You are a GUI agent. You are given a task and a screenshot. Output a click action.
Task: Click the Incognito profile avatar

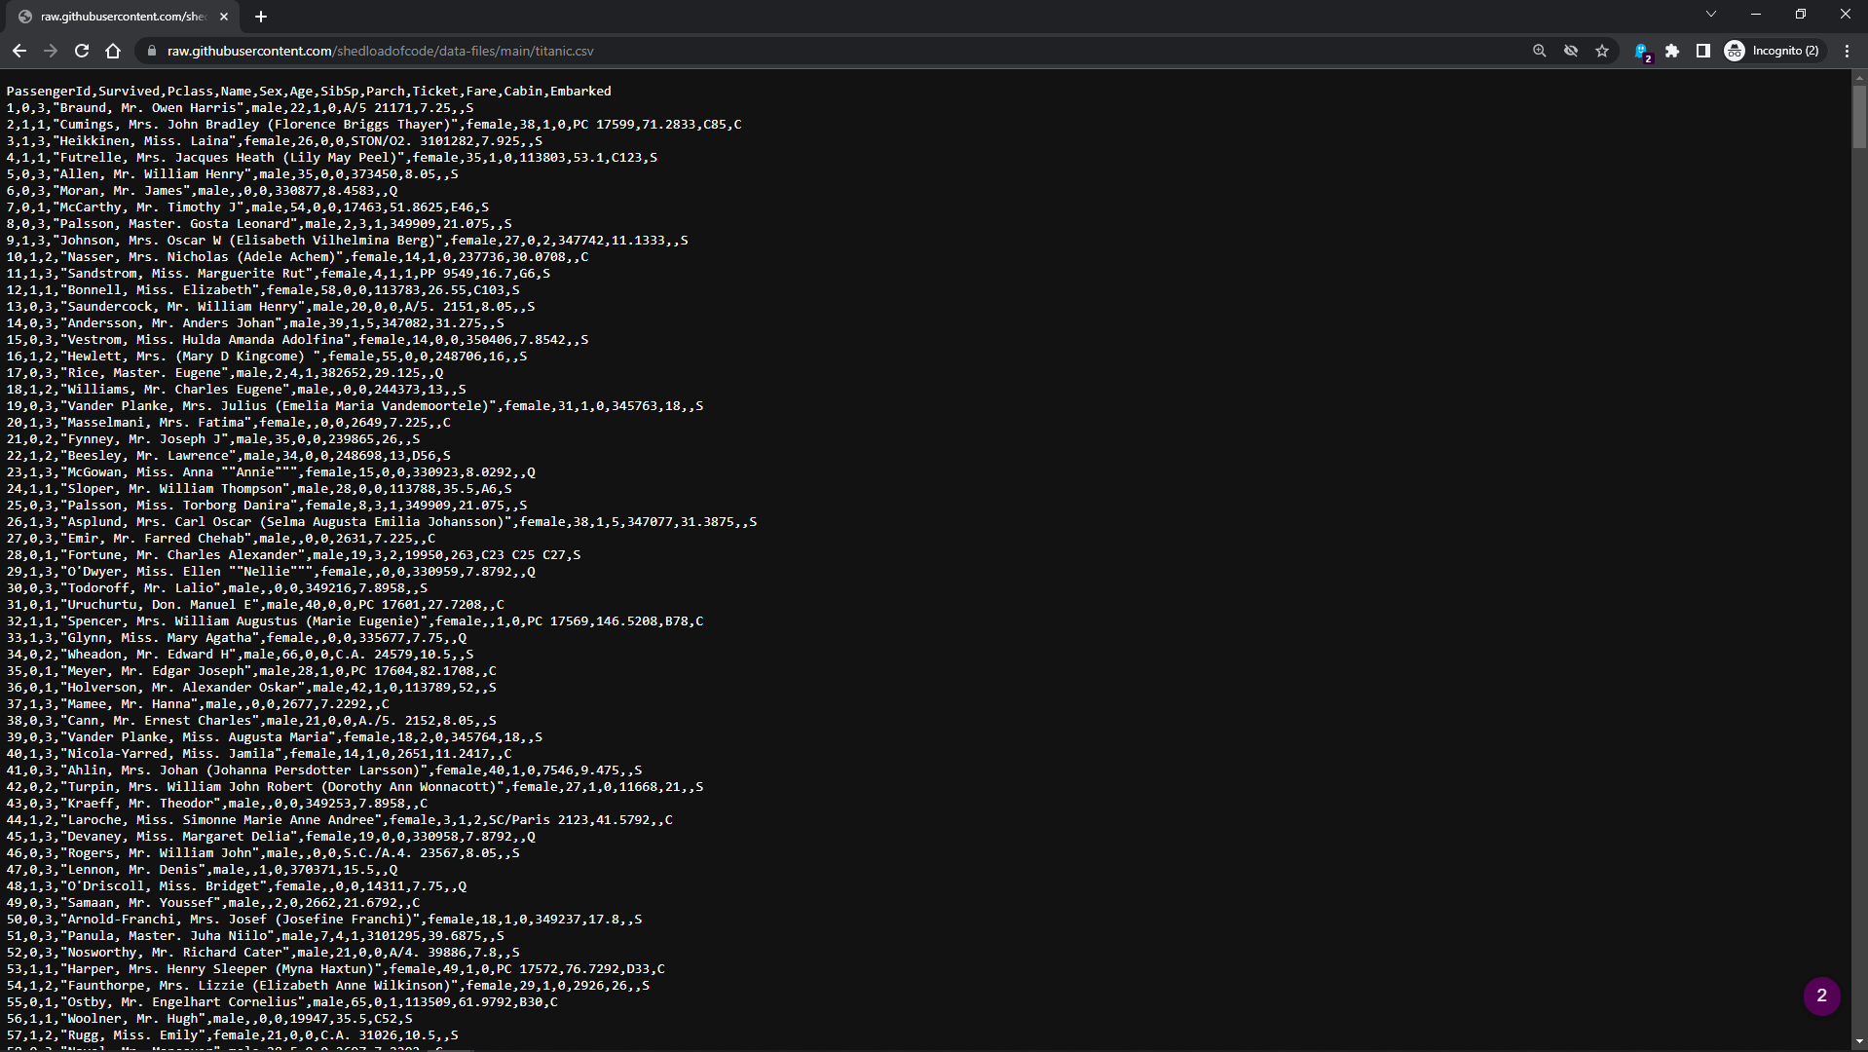(x=1736, y=51)
